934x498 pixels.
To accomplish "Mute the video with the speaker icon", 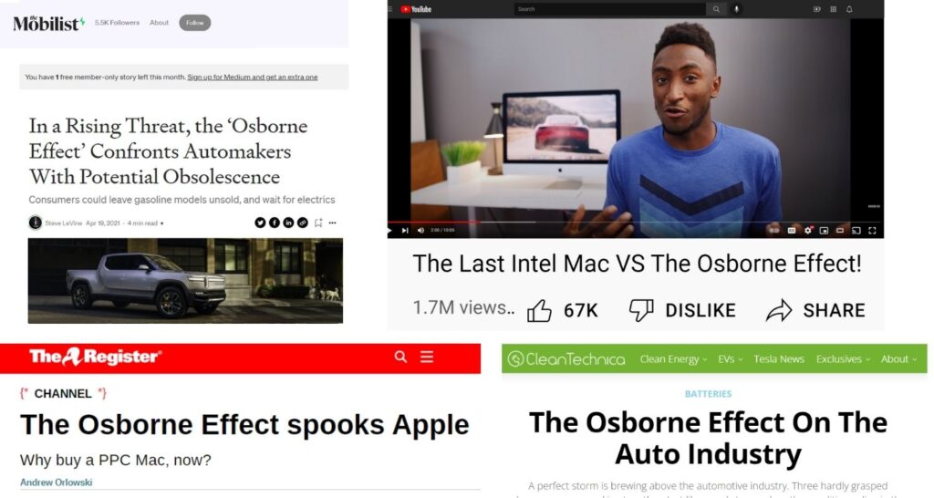I will 420,231.
